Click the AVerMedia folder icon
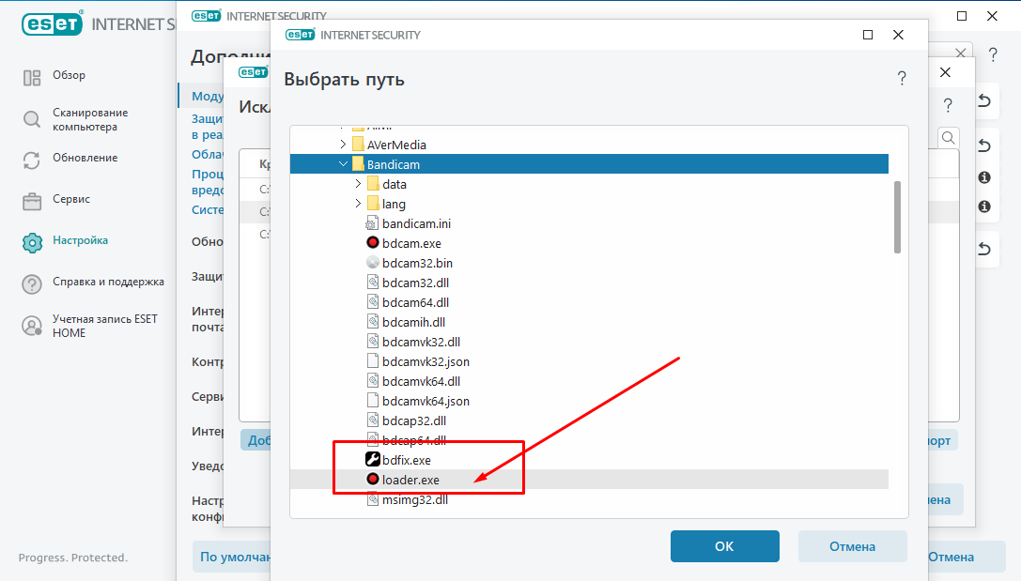The image size is (1021, 581). 358,145
